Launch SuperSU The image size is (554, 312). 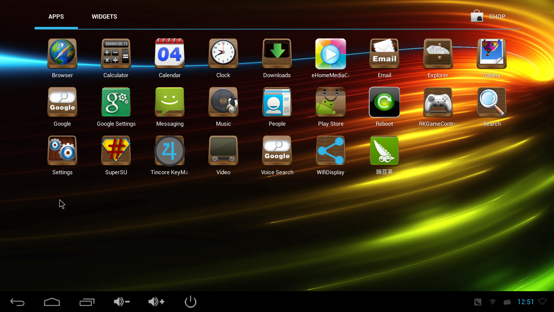point(116,151)
